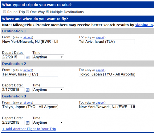The width and height of the screenshot is (154, 133).
Task: Expand Destination 2 Time dropdown
Action: pyautogui.click(x=48, y=90)
